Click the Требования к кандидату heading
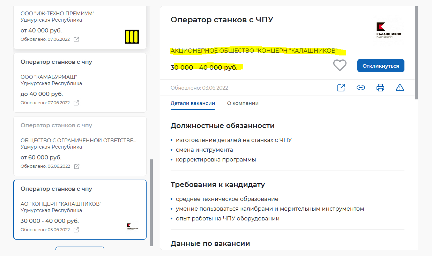This screenshot has width=432, height=256. (x=218, y=185)
